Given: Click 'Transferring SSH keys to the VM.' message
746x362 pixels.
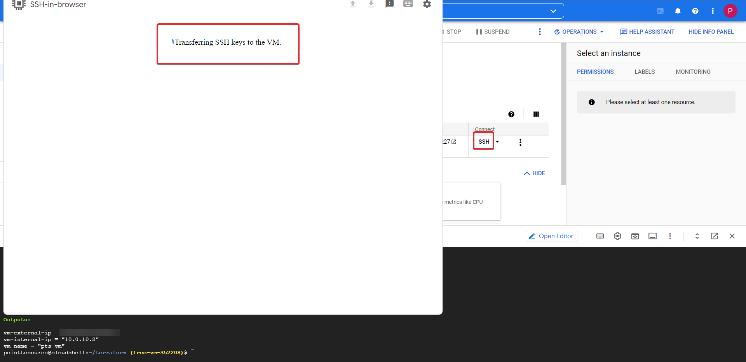Looking at the screenshot, I should (x=228, y=42).
